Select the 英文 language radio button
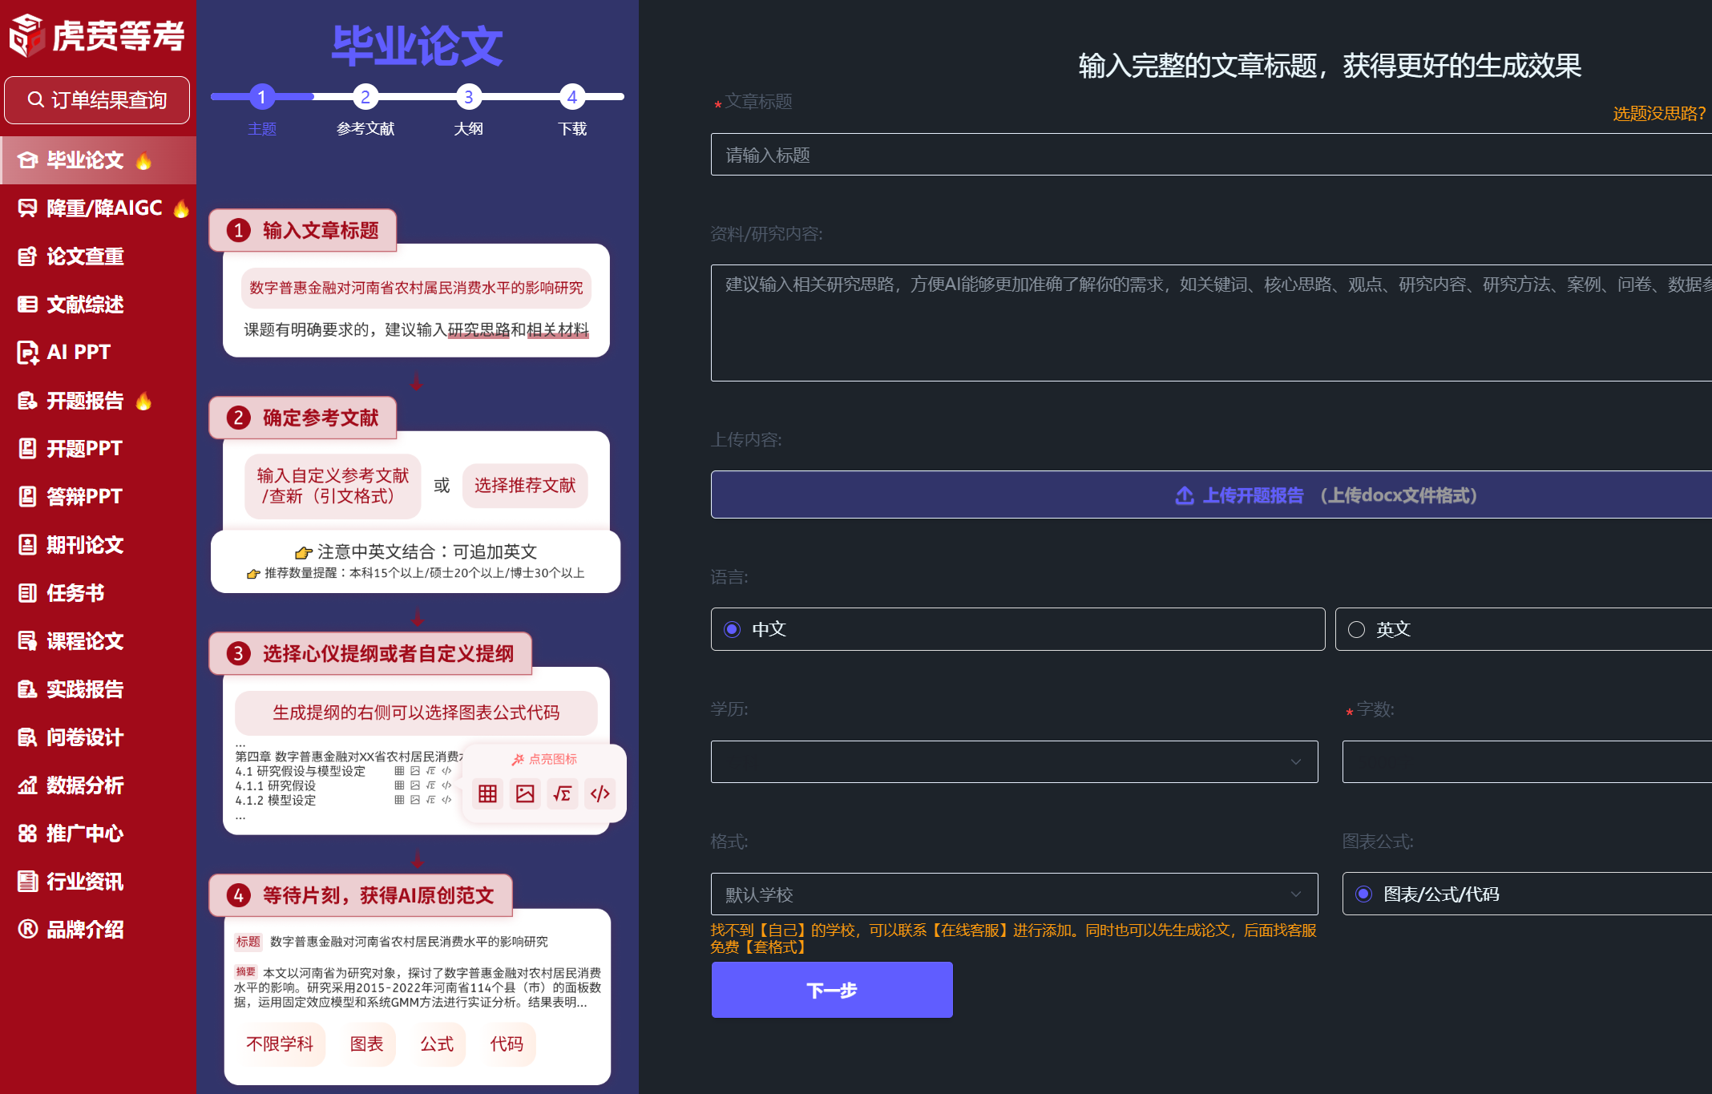Image resolution: width=1712 pixels, height=1094 pixels. click(1356, 629)
